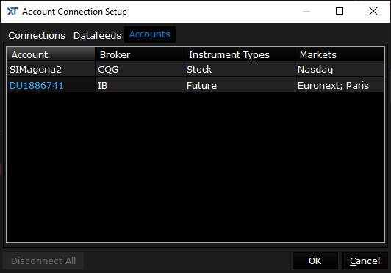The width and height of the screenshot is (391, 273).
Task: Click the Instrument Types column header
Action: tap(240, 54)
